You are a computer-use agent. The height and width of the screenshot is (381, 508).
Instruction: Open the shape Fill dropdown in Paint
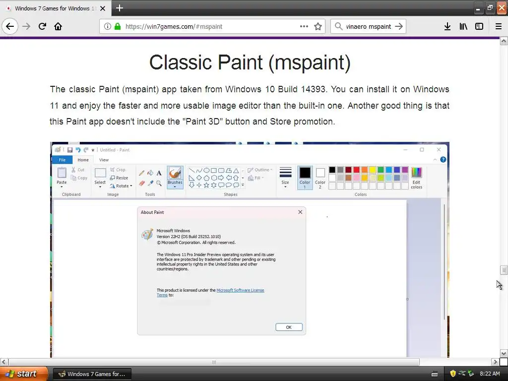point(256,178)
